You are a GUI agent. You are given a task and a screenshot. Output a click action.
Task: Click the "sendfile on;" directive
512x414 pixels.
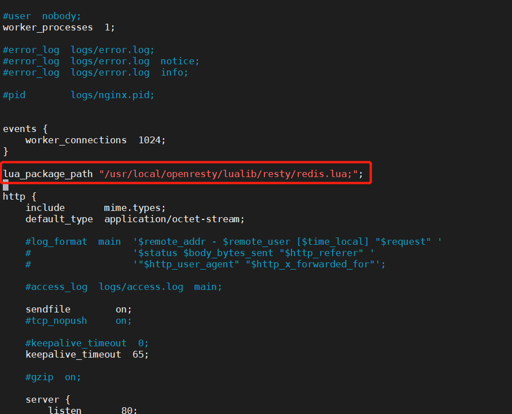click(78, 309)
